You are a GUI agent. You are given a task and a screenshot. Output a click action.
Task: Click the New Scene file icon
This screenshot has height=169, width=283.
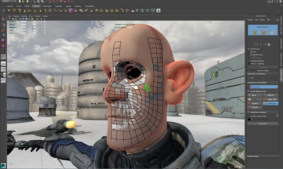click(20, 1)
